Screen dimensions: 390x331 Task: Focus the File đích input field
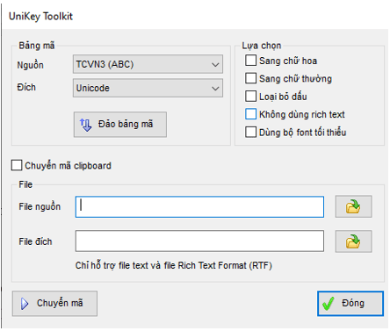pyautogui.click(x=199, y=241)
